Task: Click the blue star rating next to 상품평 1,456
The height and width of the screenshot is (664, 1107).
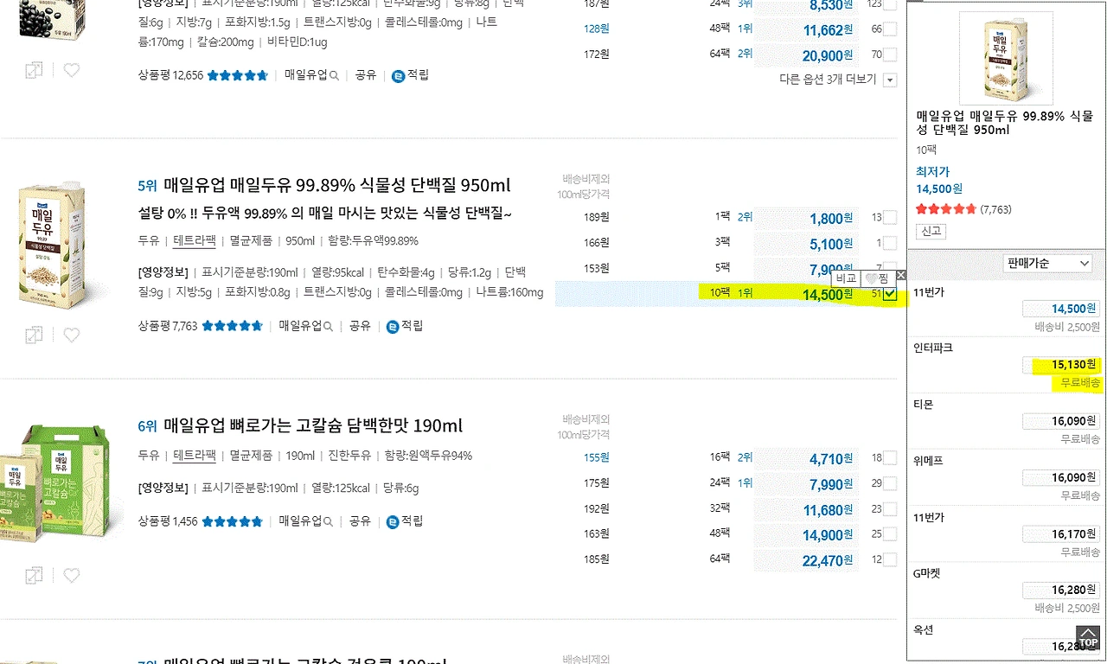Action: click(232, 521)
